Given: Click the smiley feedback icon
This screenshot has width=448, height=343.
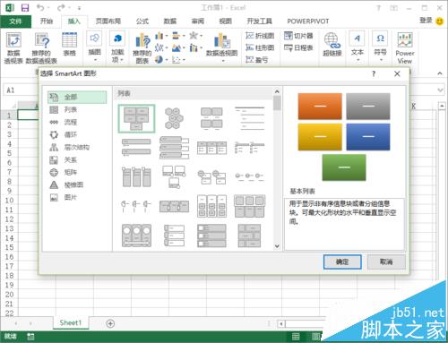Looking at the screenshot, I should point(440,21).
